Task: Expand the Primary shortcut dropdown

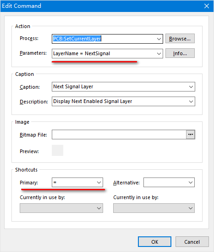Action: click(99, 183)
